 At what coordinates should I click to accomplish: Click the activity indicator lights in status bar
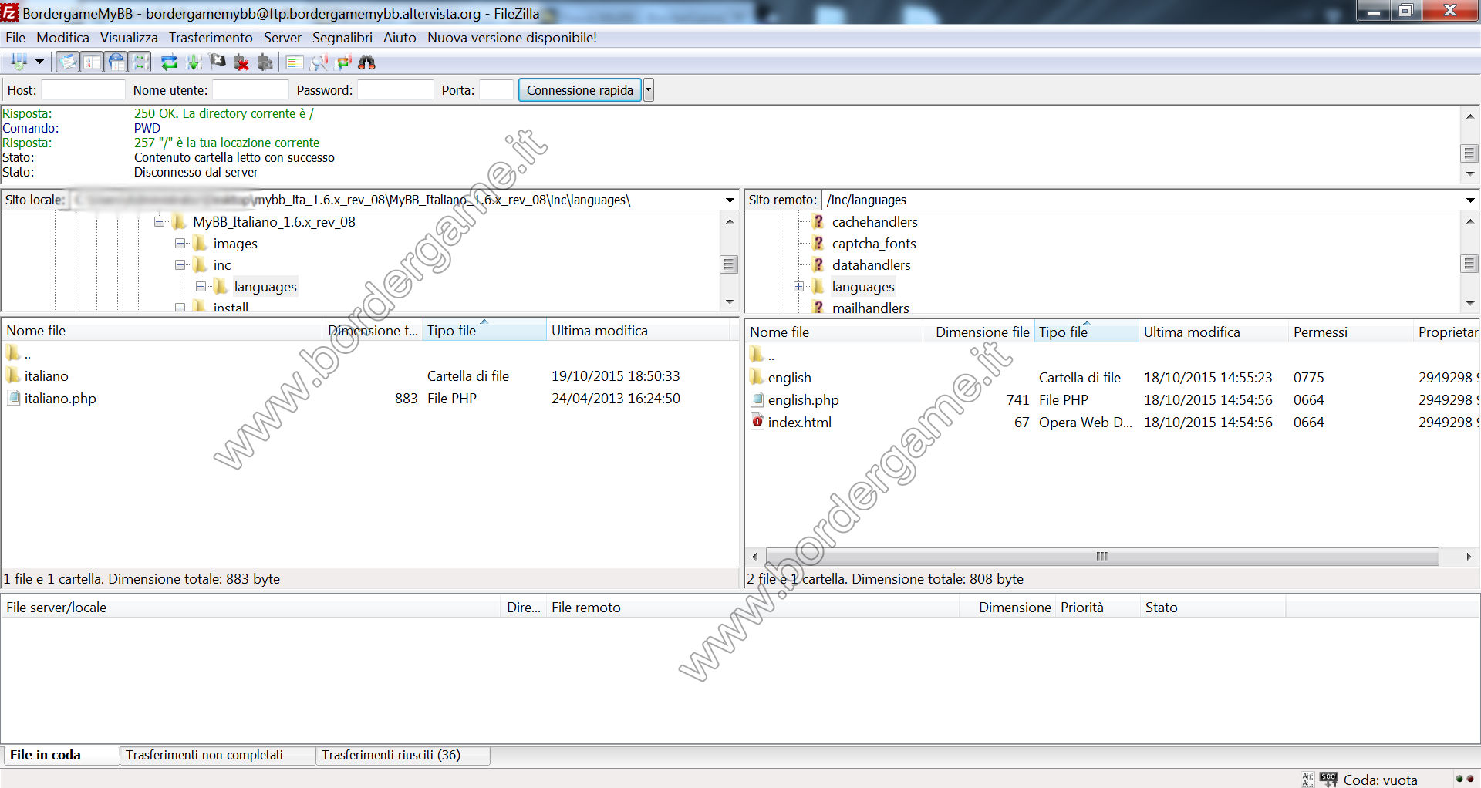[x=1465, y=780]
